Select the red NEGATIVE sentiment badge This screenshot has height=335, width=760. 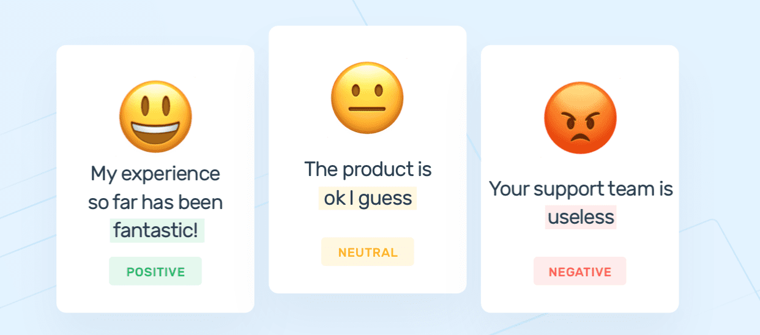[x=580, y=272]
